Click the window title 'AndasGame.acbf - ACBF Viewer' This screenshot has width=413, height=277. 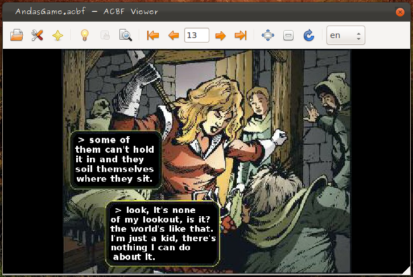click(86, 11)
